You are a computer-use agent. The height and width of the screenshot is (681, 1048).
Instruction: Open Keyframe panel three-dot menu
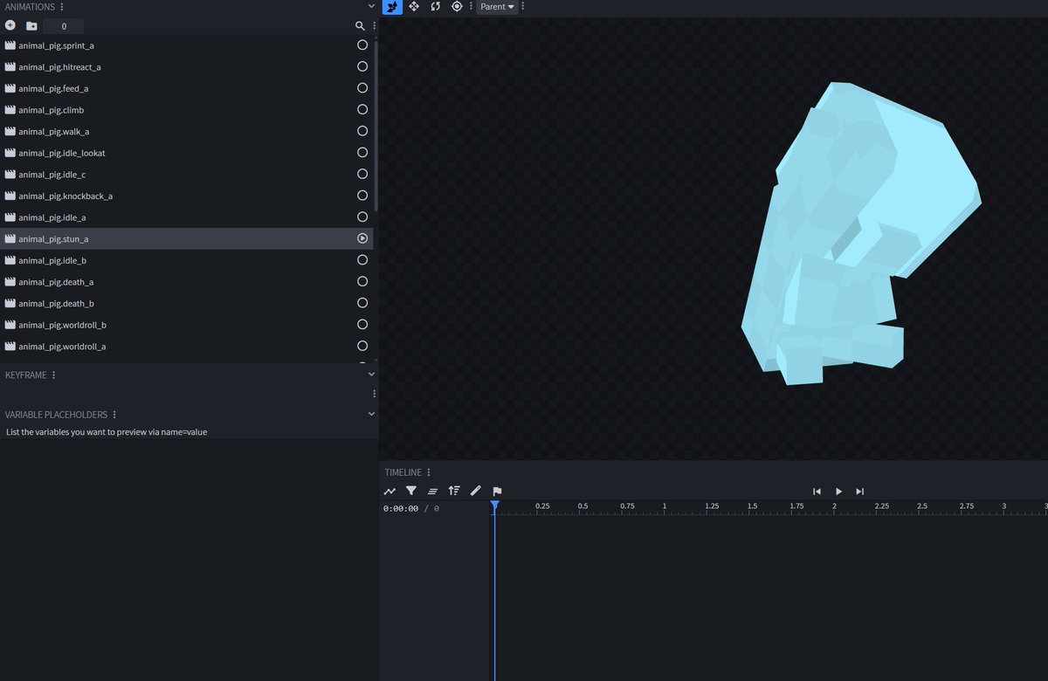[54, 375]
